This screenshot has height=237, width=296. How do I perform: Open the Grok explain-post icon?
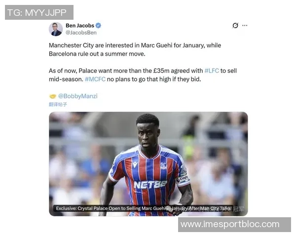click(235, 25)
